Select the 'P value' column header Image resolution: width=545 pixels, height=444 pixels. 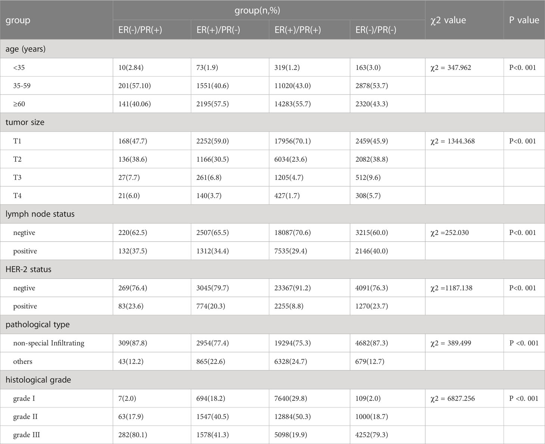click(524, 20)
